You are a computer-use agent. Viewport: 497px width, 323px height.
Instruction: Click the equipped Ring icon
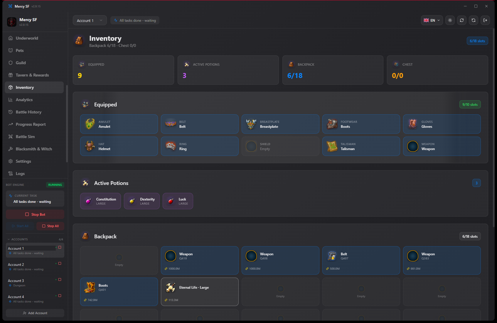click(x=171, y=146)
